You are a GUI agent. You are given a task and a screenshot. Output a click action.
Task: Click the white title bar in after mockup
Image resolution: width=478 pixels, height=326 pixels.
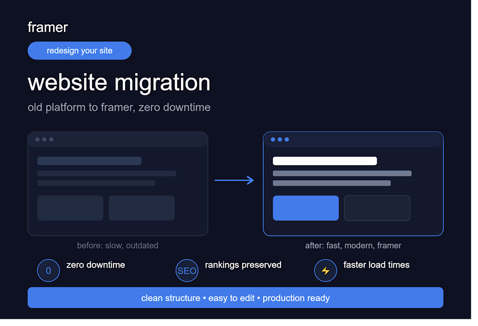(325, 161)
